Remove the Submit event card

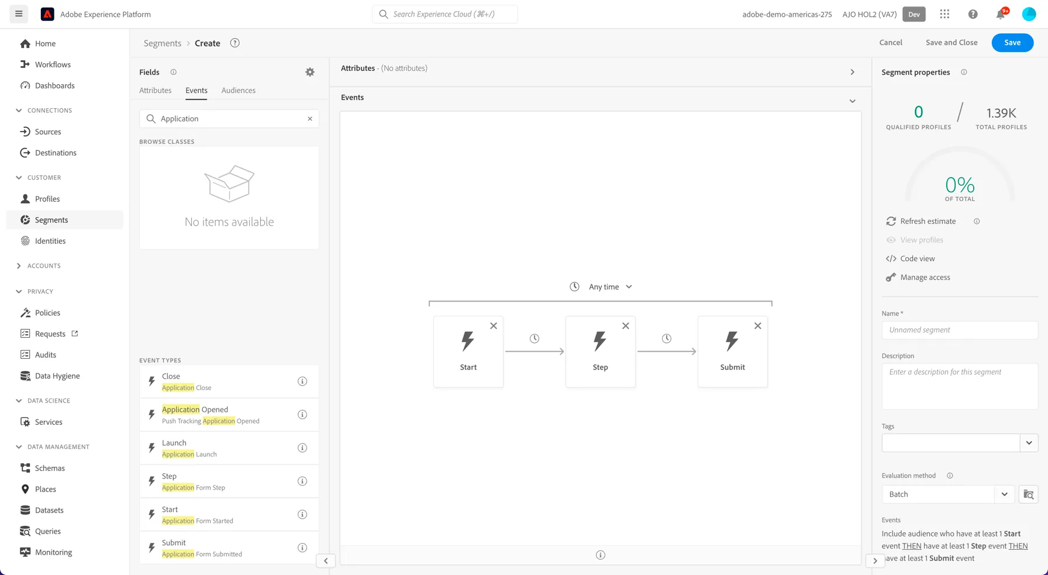[x=758, y=325]
